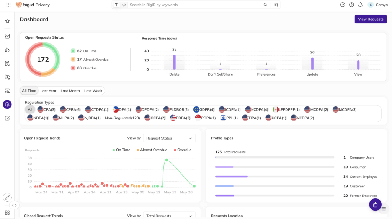Click the tasks checkmark circle icon
Viewport: 392px width, 219px height.
point(343,5)
